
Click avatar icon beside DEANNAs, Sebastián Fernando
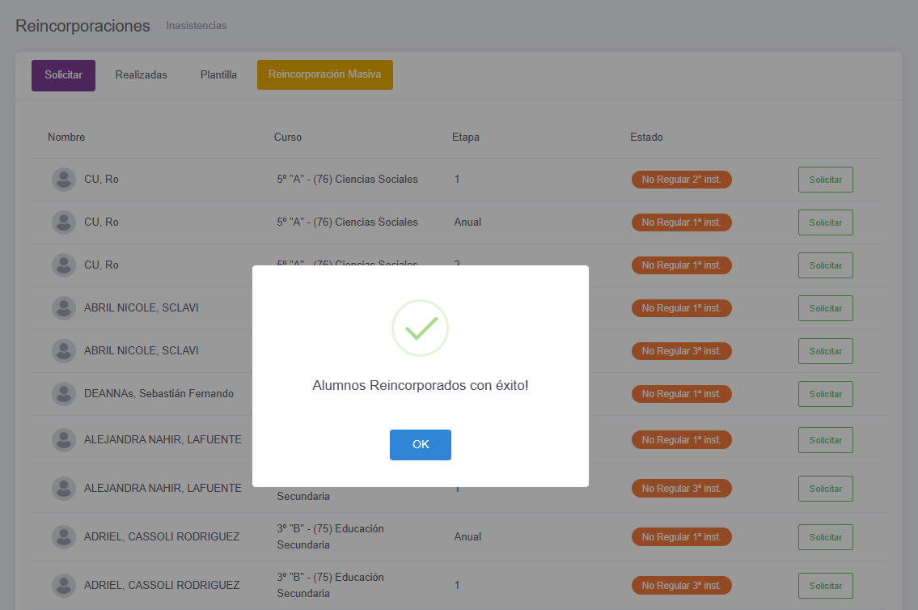(x=64, y=393)
